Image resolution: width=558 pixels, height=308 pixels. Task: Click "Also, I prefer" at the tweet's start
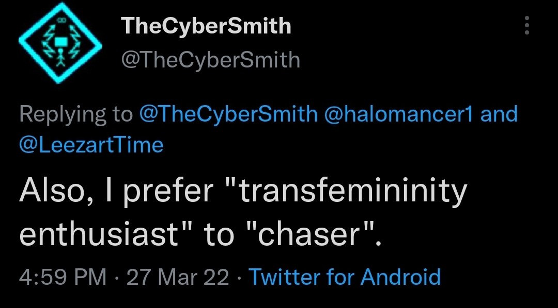(116, 192)
